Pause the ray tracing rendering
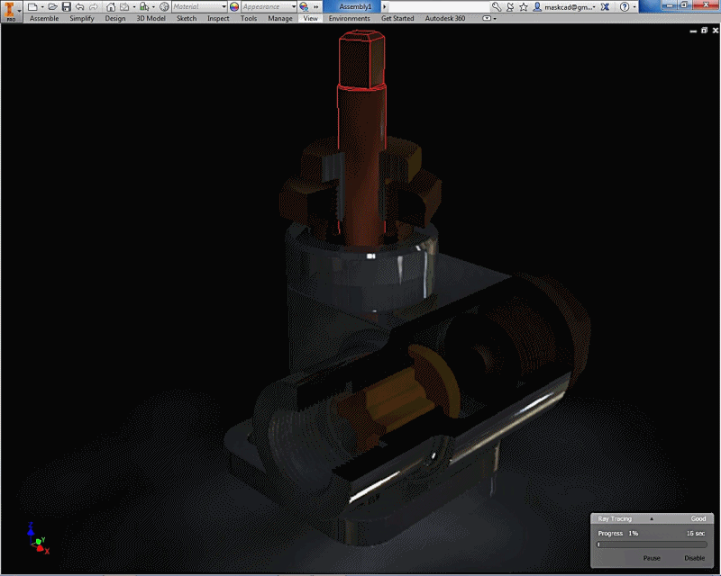721x576 pixels. (652, 558)
